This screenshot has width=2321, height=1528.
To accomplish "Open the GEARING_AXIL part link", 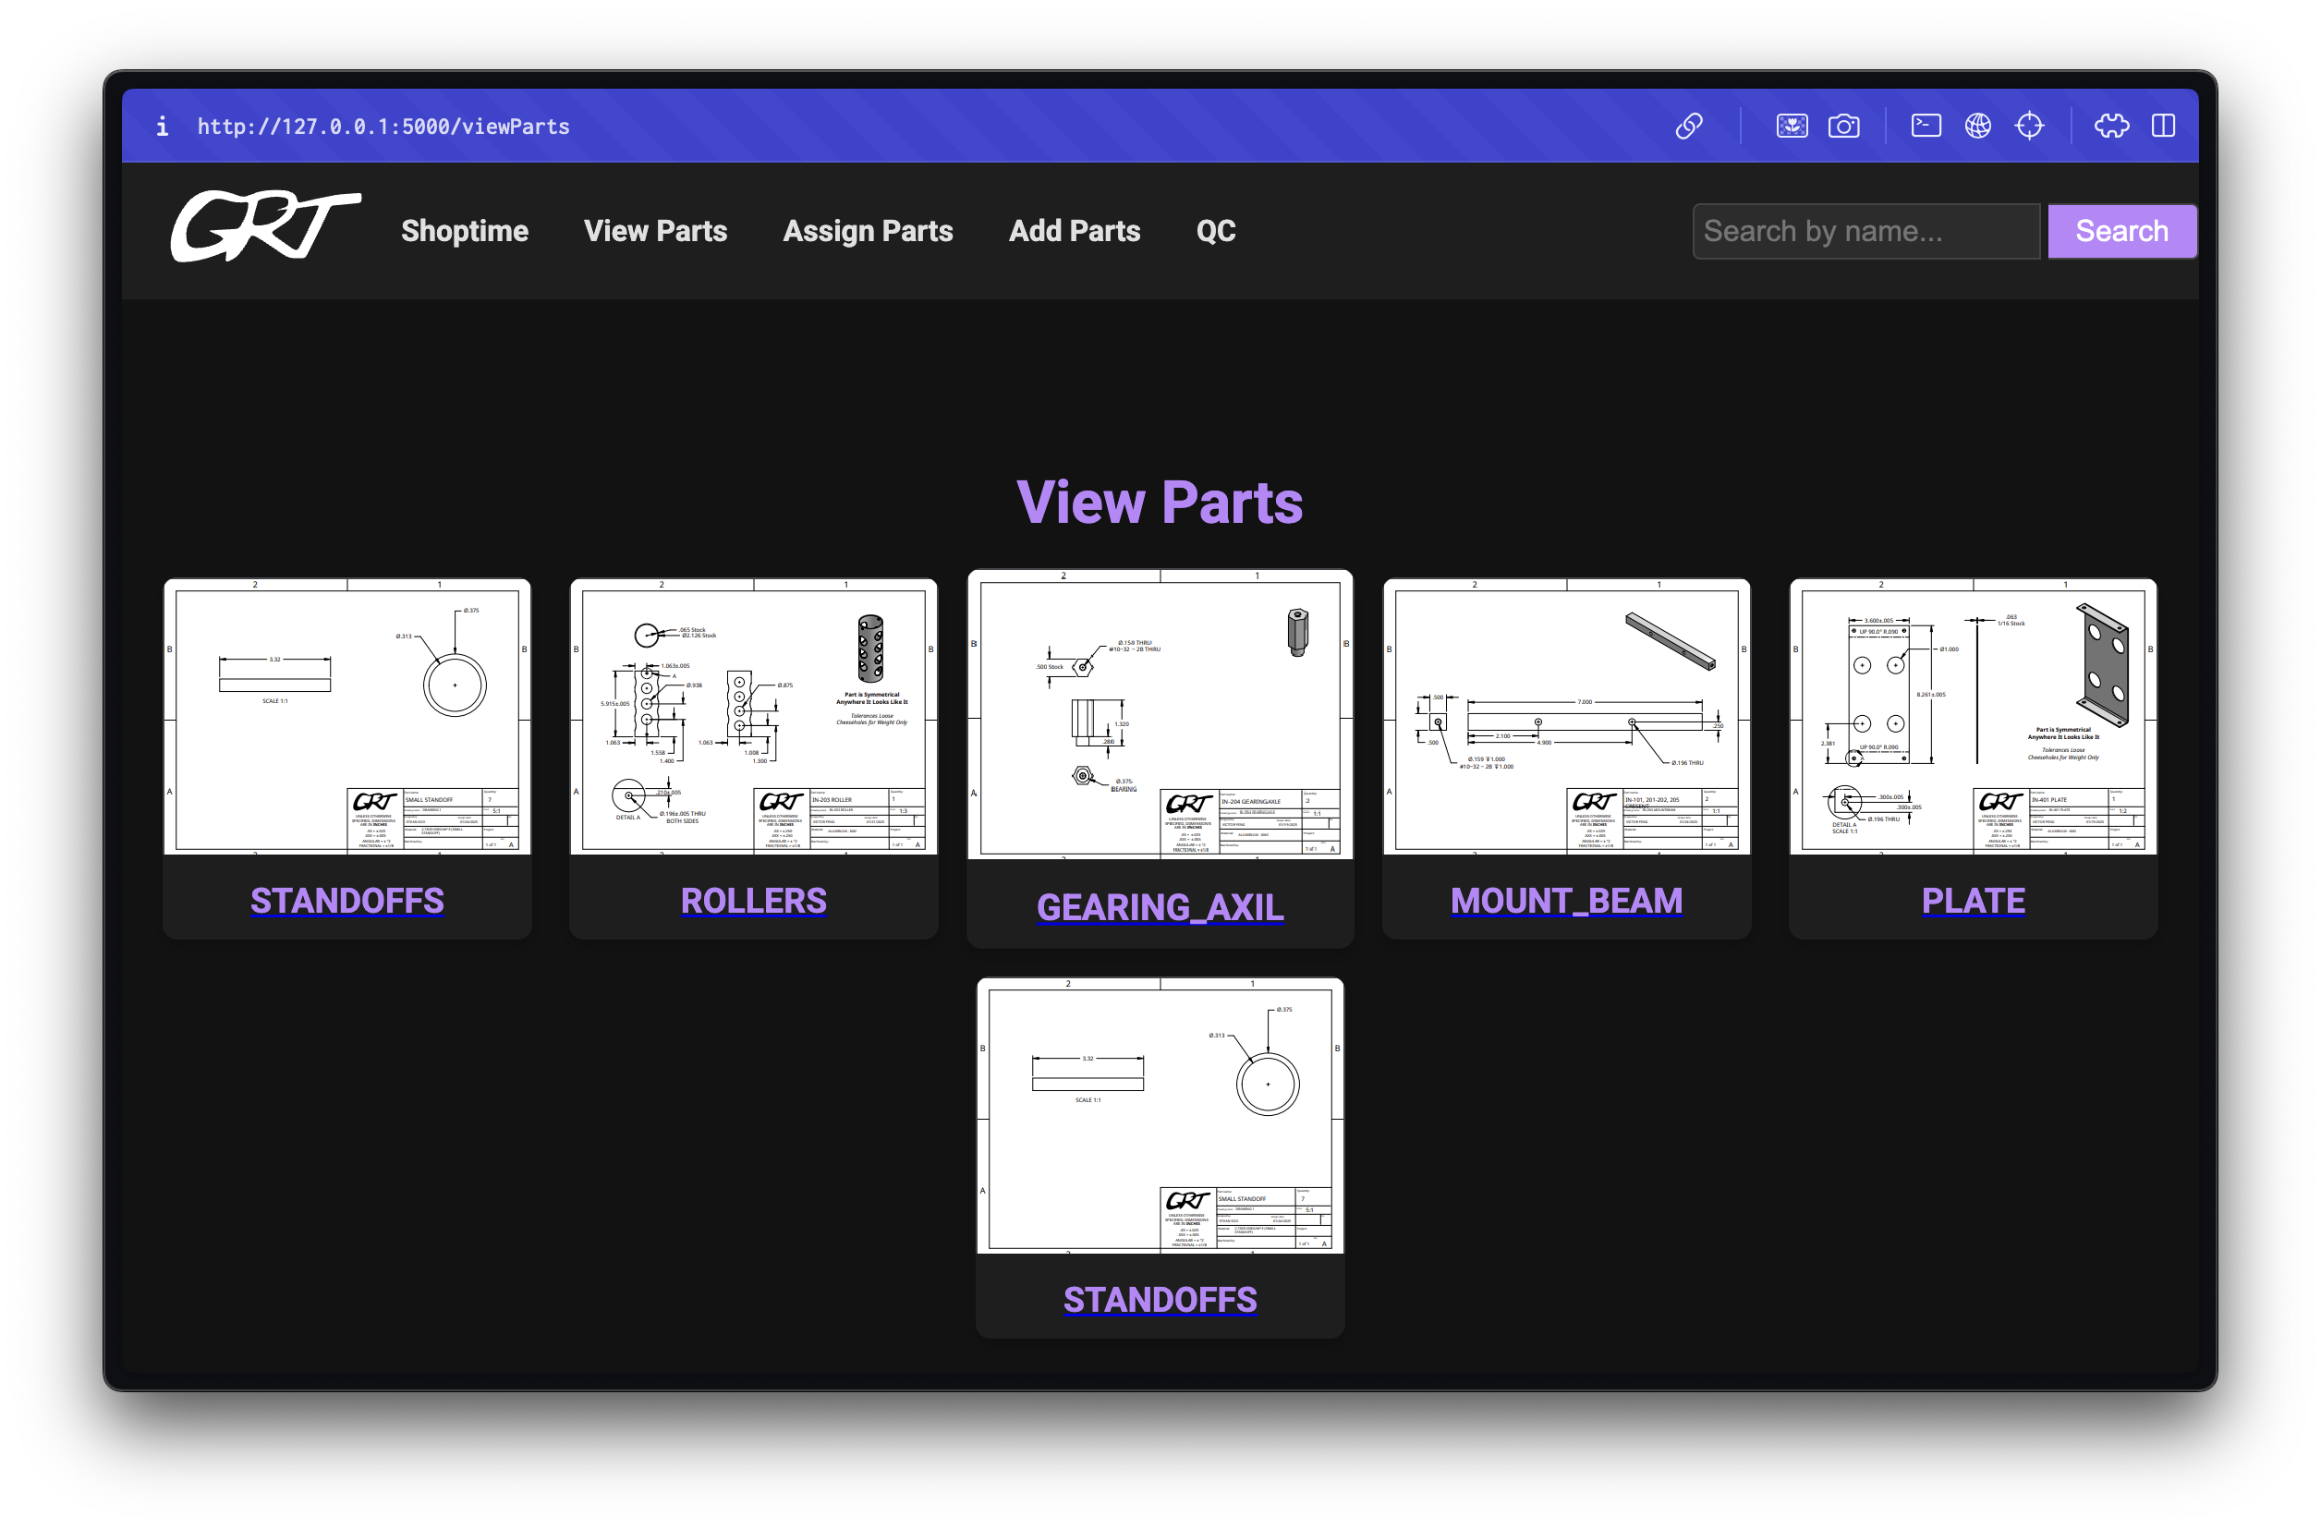I will pos(1160,907).
